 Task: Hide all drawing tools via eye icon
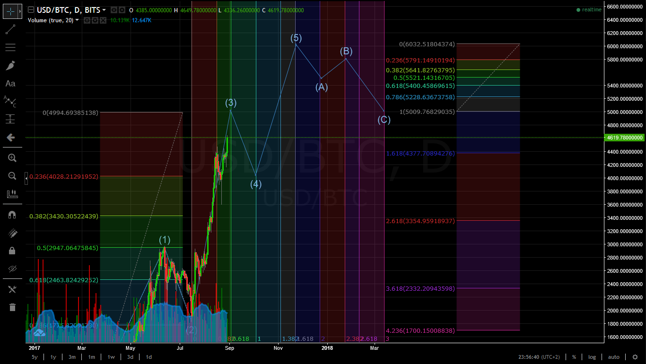pos(11,269)
